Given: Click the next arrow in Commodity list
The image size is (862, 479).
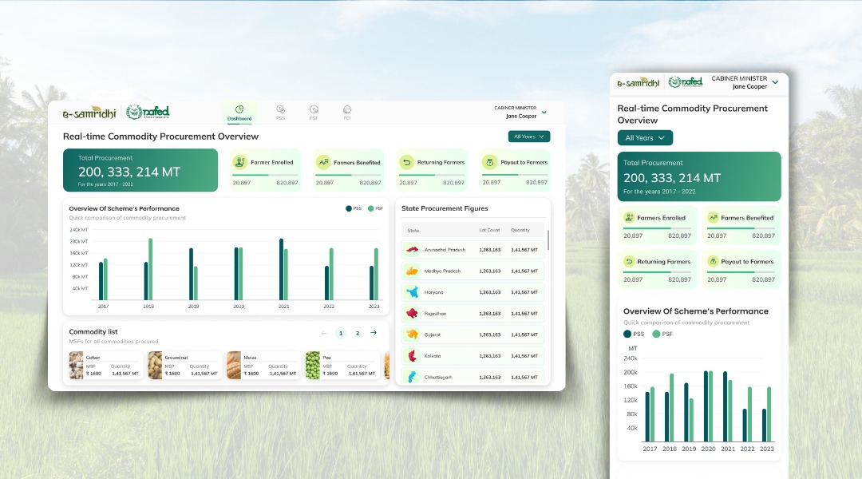Looking at the screenshot, I should pos(374,333).
